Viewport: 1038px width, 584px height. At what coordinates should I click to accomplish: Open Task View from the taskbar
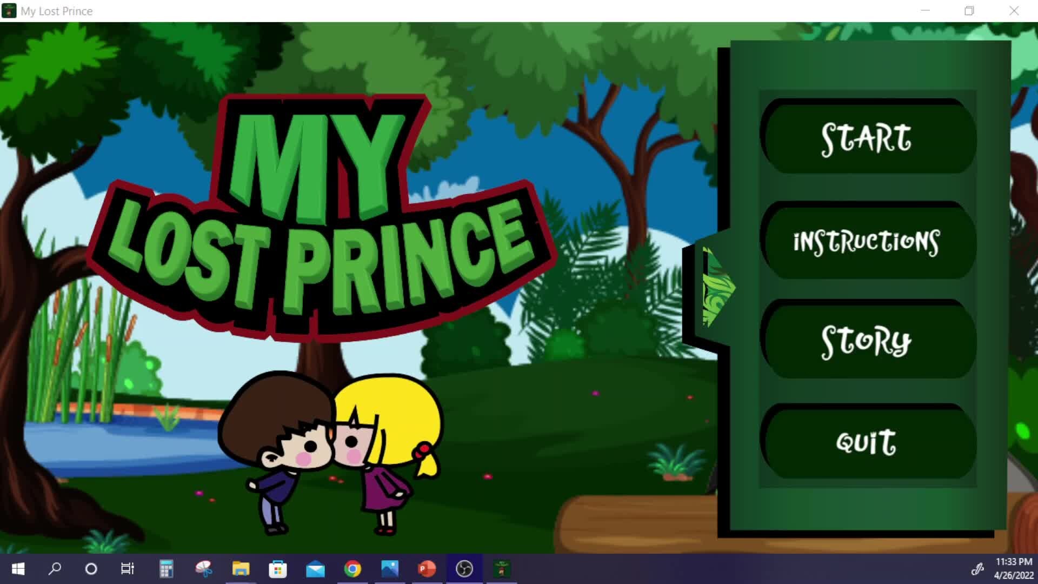click(127, 569)
